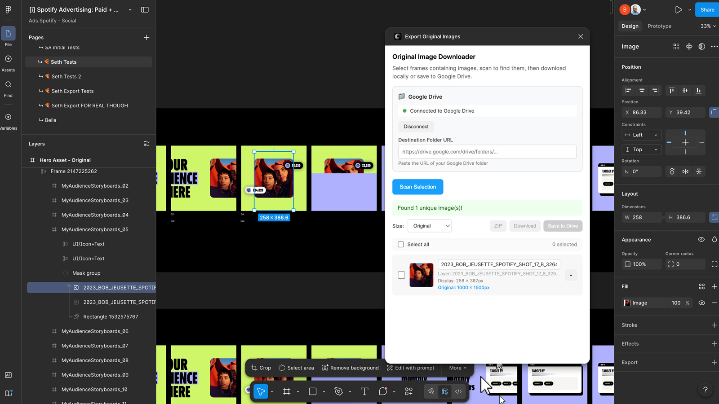Viewport: 719px width, 404px height.
Task: Open the Variables panel
Action: tap(8, 122)
